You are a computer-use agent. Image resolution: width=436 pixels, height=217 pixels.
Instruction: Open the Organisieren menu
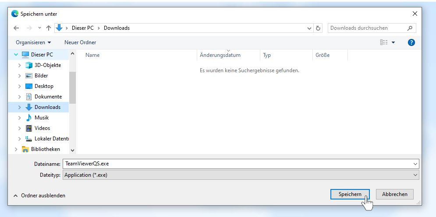[33, 42]
